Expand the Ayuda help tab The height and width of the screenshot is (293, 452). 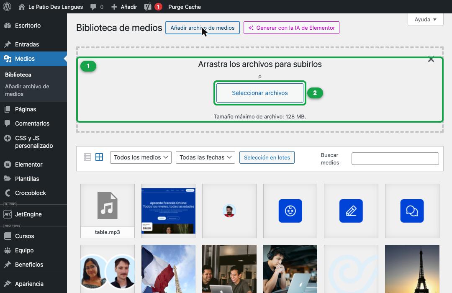click(426, 19)
